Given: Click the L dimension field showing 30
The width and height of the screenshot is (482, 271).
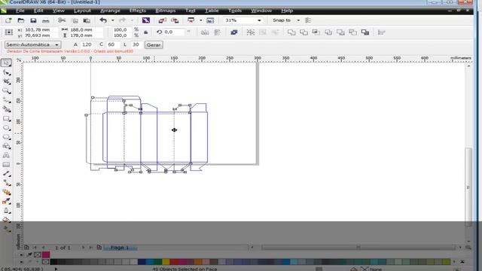Looking at the screenshot, I should (136, 44).
